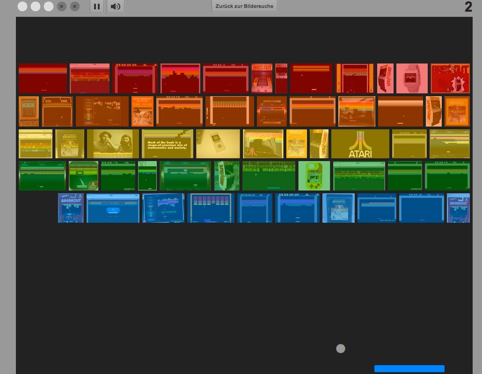Screen dimensions: 482x374
Task: Select the yellow ATARI logo brick
Action: tap(360, 143)
